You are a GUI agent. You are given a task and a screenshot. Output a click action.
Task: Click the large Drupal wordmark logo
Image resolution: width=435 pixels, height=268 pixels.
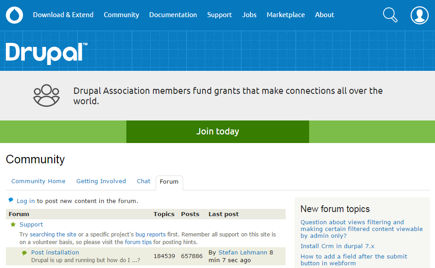point(46,53)
